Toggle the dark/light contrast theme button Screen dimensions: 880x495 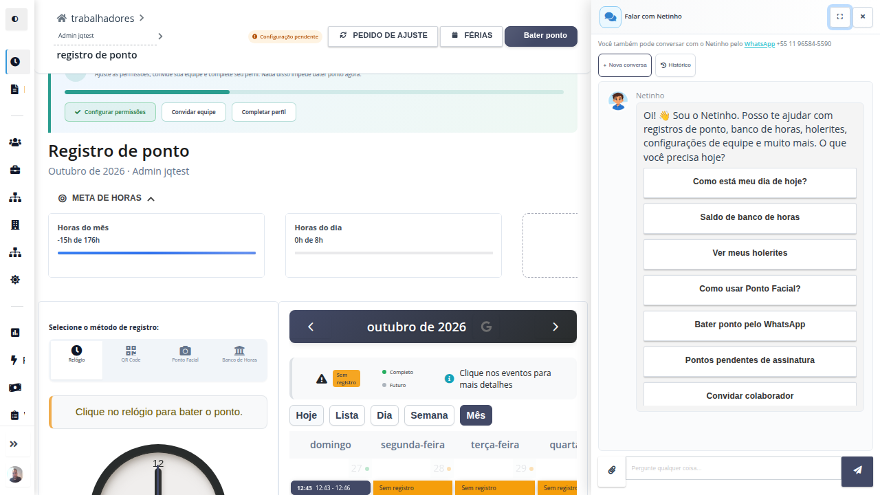(16, 19)
